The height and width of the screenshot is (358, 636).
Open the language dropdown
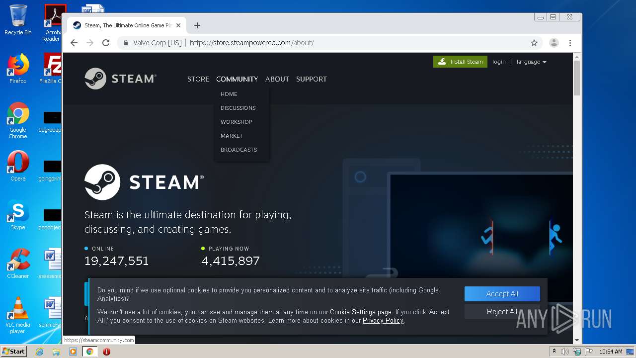(x=531, y=62)
